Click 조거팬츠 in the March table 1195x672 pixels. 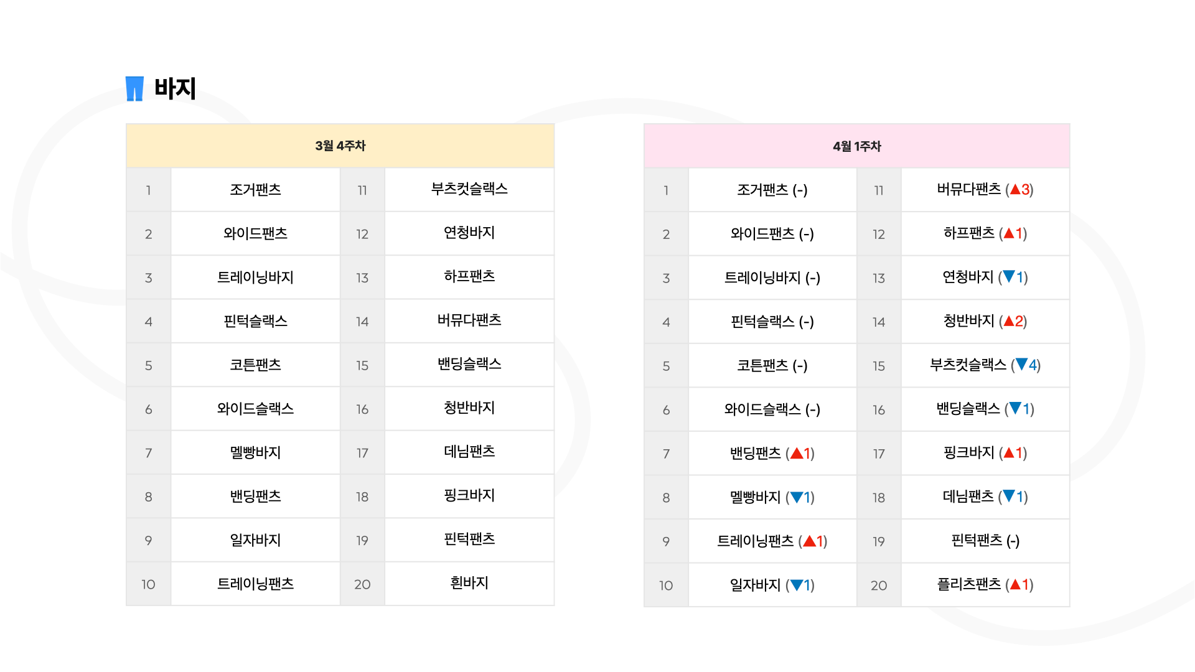pyautogui.click(x=255, y=190)
